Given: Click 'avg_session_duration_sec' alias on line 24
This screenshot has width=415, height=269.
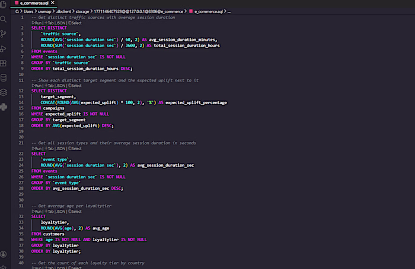Looking at the screenshot, I should pyautogui.click(x=165, y=166).
